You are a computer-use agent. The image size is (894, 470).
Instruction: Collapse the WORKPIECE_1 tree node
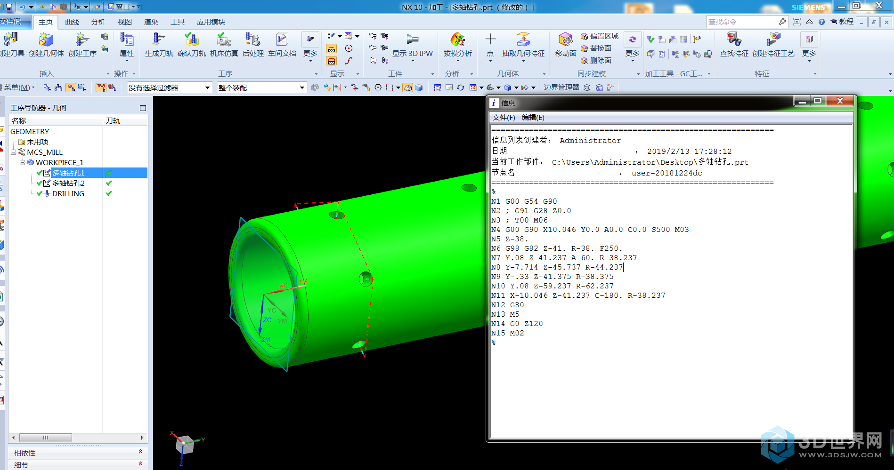[22, 162]
